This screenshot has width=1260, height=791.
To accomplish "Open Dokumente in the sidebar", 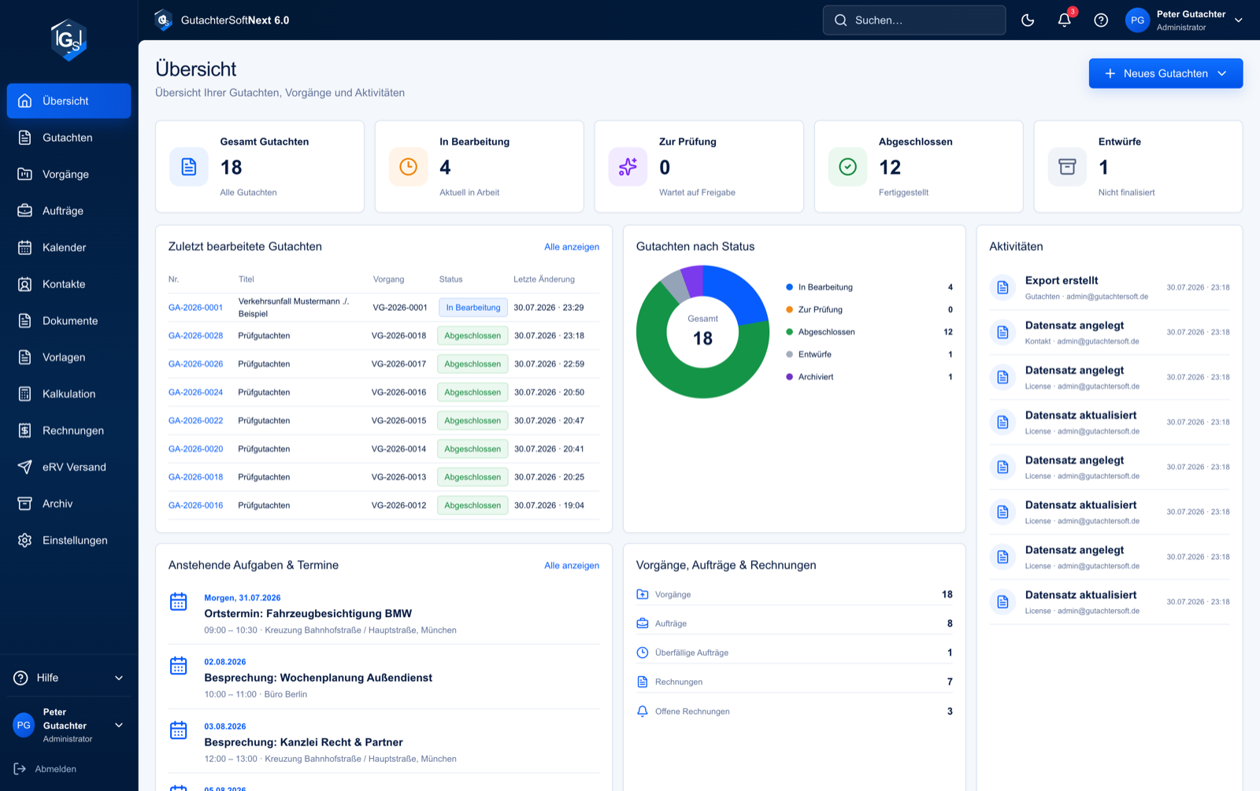I will click(x=69, y=320).
